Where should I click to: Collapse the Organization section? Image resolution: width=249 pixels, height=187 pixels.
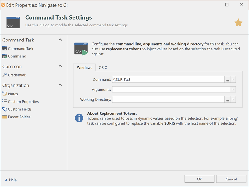coord(60,85)
